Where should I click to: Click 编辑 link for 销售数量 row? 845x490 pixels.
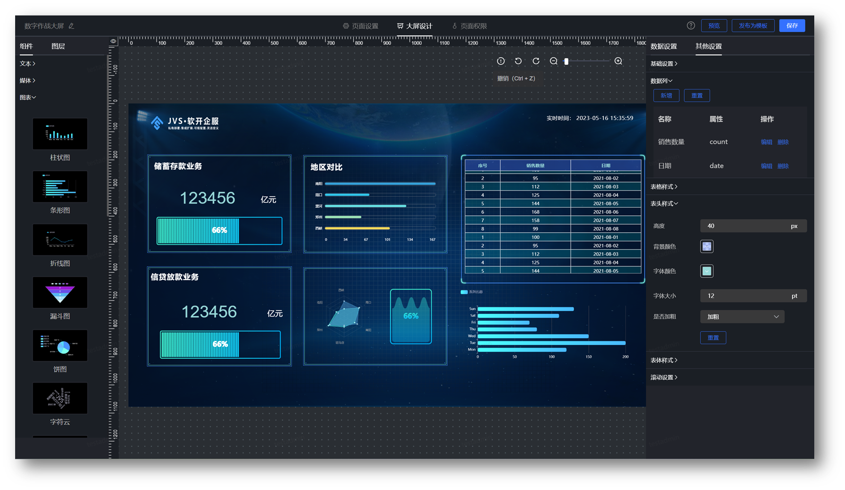tap(766, 142)
